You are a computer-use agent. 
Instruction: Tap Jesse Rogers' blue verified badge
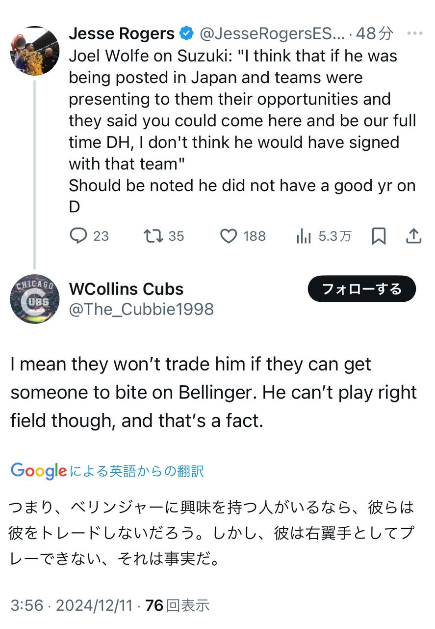(187, 33)
